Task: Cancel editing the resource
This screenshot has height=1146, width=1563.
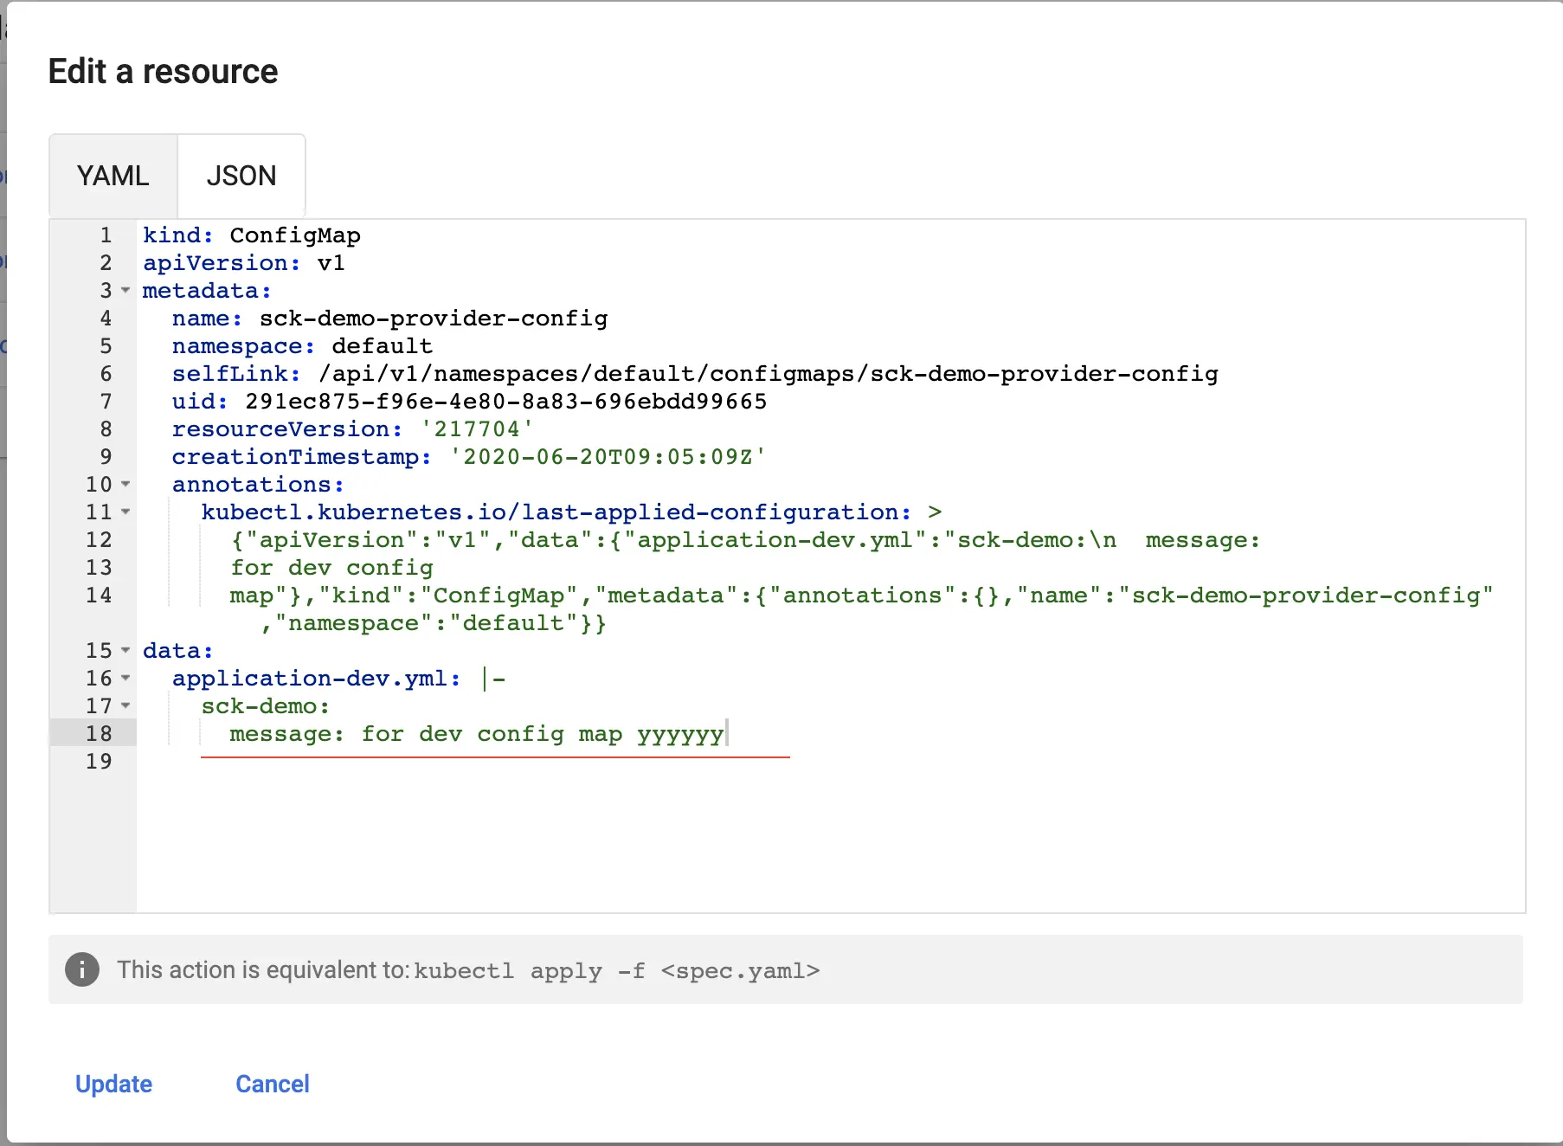Action: [272, 1084]
